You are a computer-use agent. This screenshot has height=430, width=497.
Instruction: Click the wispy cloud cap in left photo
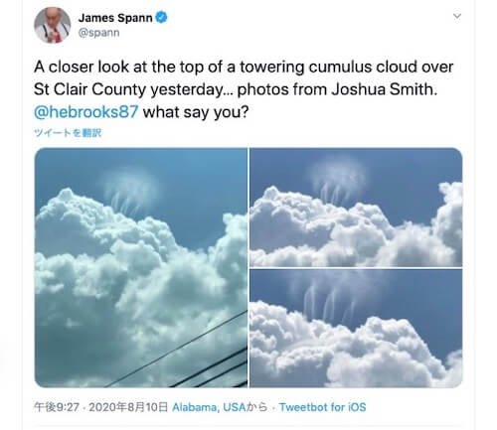coord(130,192)
